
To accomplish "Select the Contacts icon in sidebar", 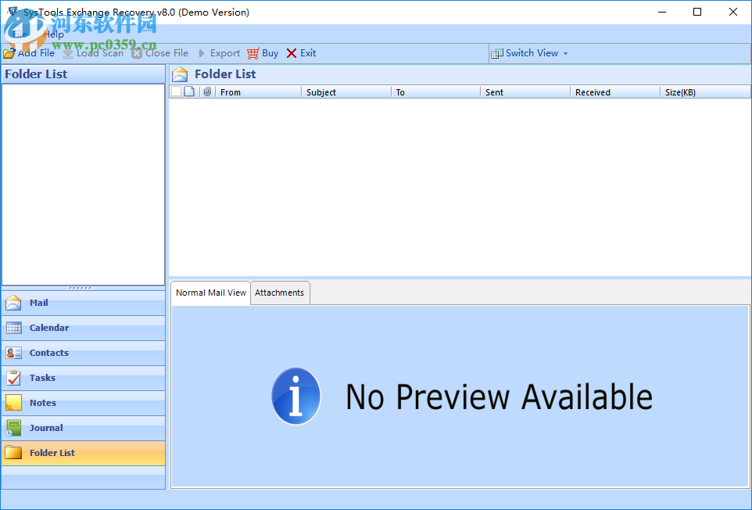I will coord(13,353).
